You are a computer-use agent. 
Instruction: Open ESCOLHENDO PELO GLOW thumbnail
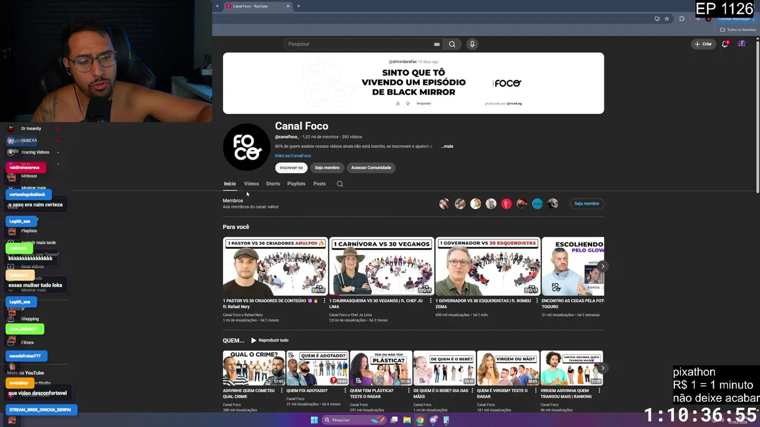click(573, 266)
